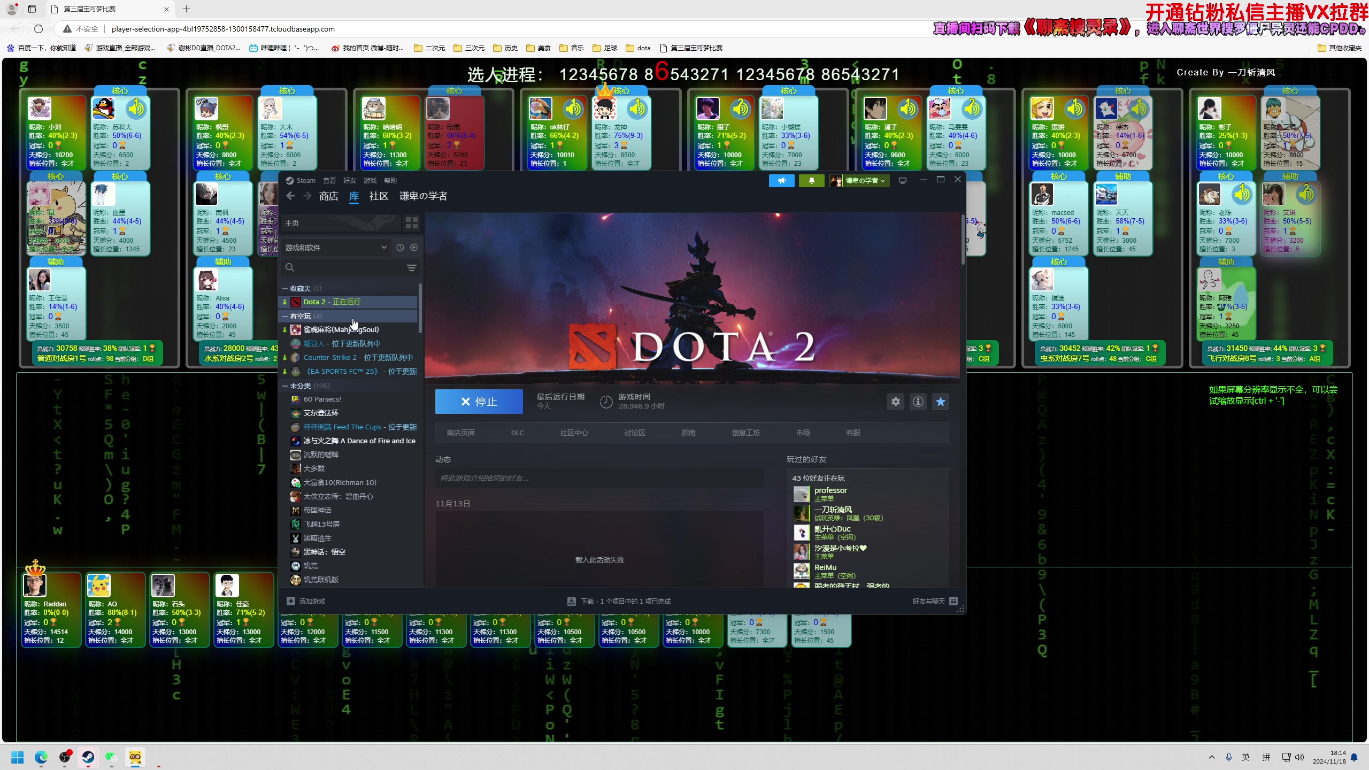Open 其他收藏夹 bookmarks folder
Screen dimensions: 1369x770
tap(1340, 48)
